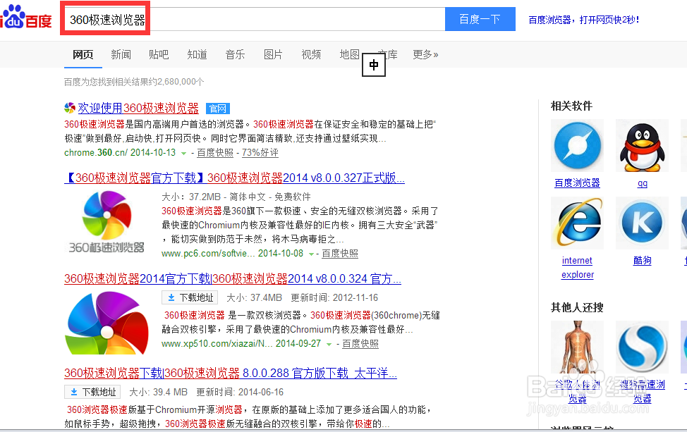The image size is (687, 432).
Task: Open the 360极速浏览器2014官方下载 v8.0.0.324 result
Action: pyautogui.click(x=233, y=279)
